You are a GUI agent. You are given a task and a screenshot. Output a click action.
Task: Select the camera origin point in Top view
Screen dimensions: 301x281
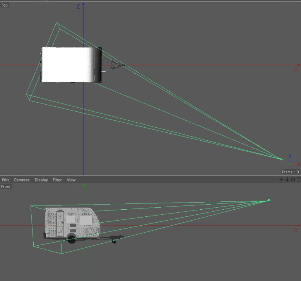(x=281, y=159)
